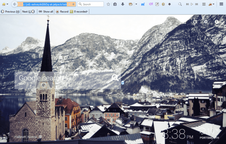
Task: Click the orange broom cleaner icon
Action: click(x=210, y=4)
